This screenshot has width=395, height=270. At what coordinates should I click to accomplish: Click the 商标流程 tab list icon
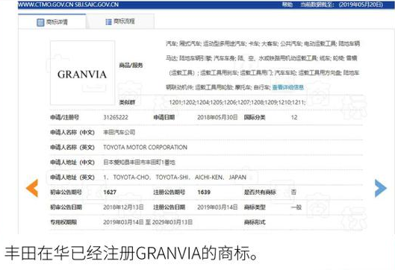(x=108, y=22)
